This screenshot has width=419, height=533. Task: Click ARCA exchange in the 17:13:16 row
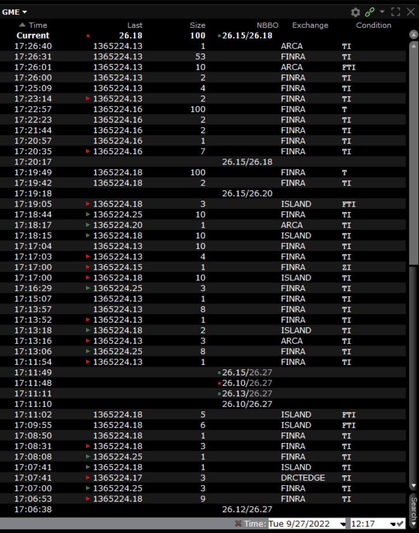[x=292, y=341]
